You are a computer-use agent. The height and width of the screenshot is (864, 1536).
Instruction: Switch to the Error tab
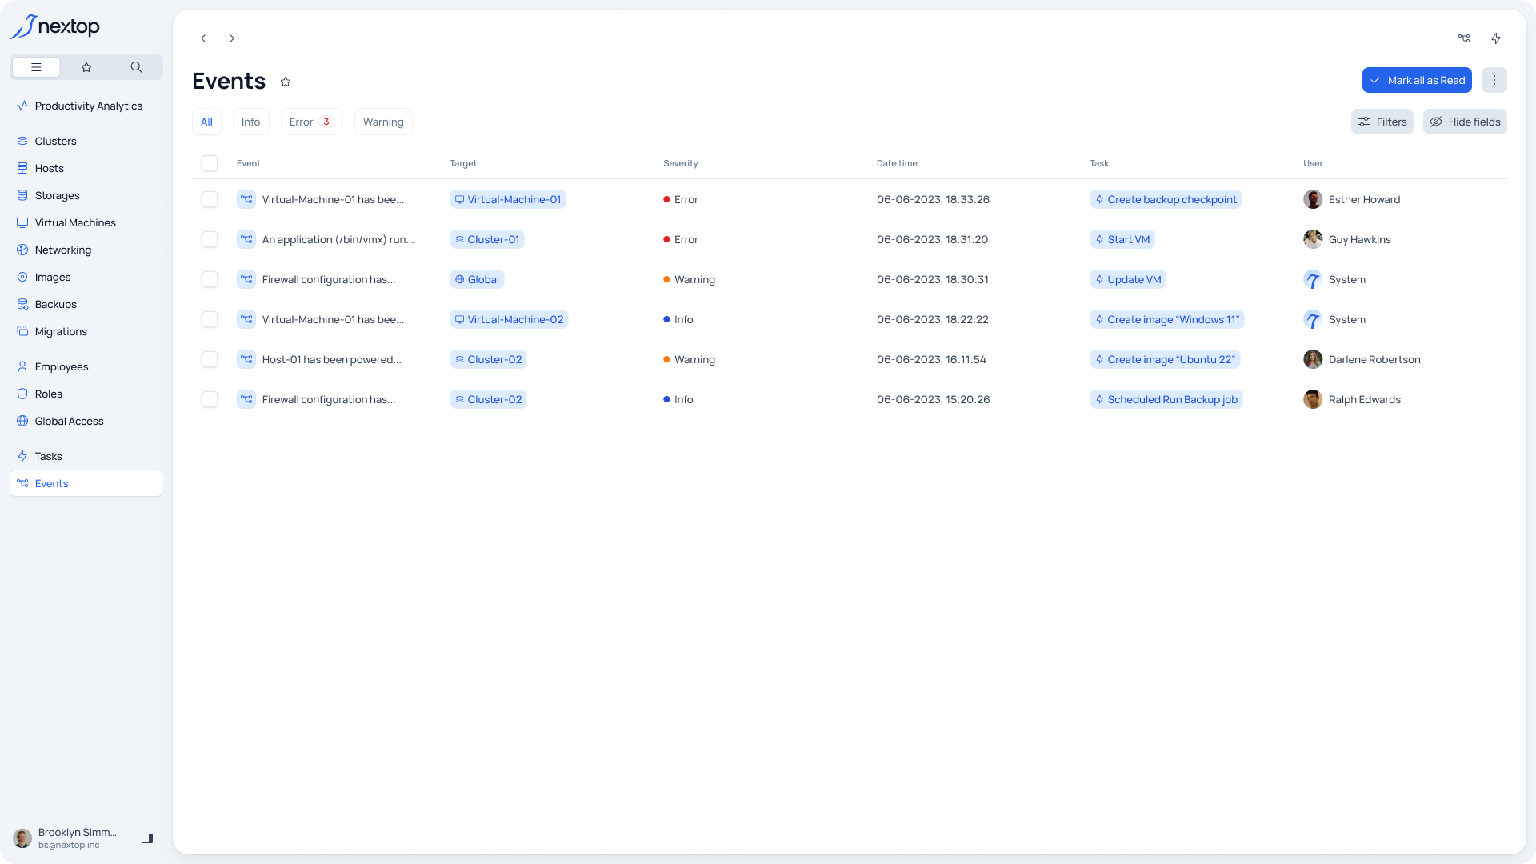coord(312,122)
